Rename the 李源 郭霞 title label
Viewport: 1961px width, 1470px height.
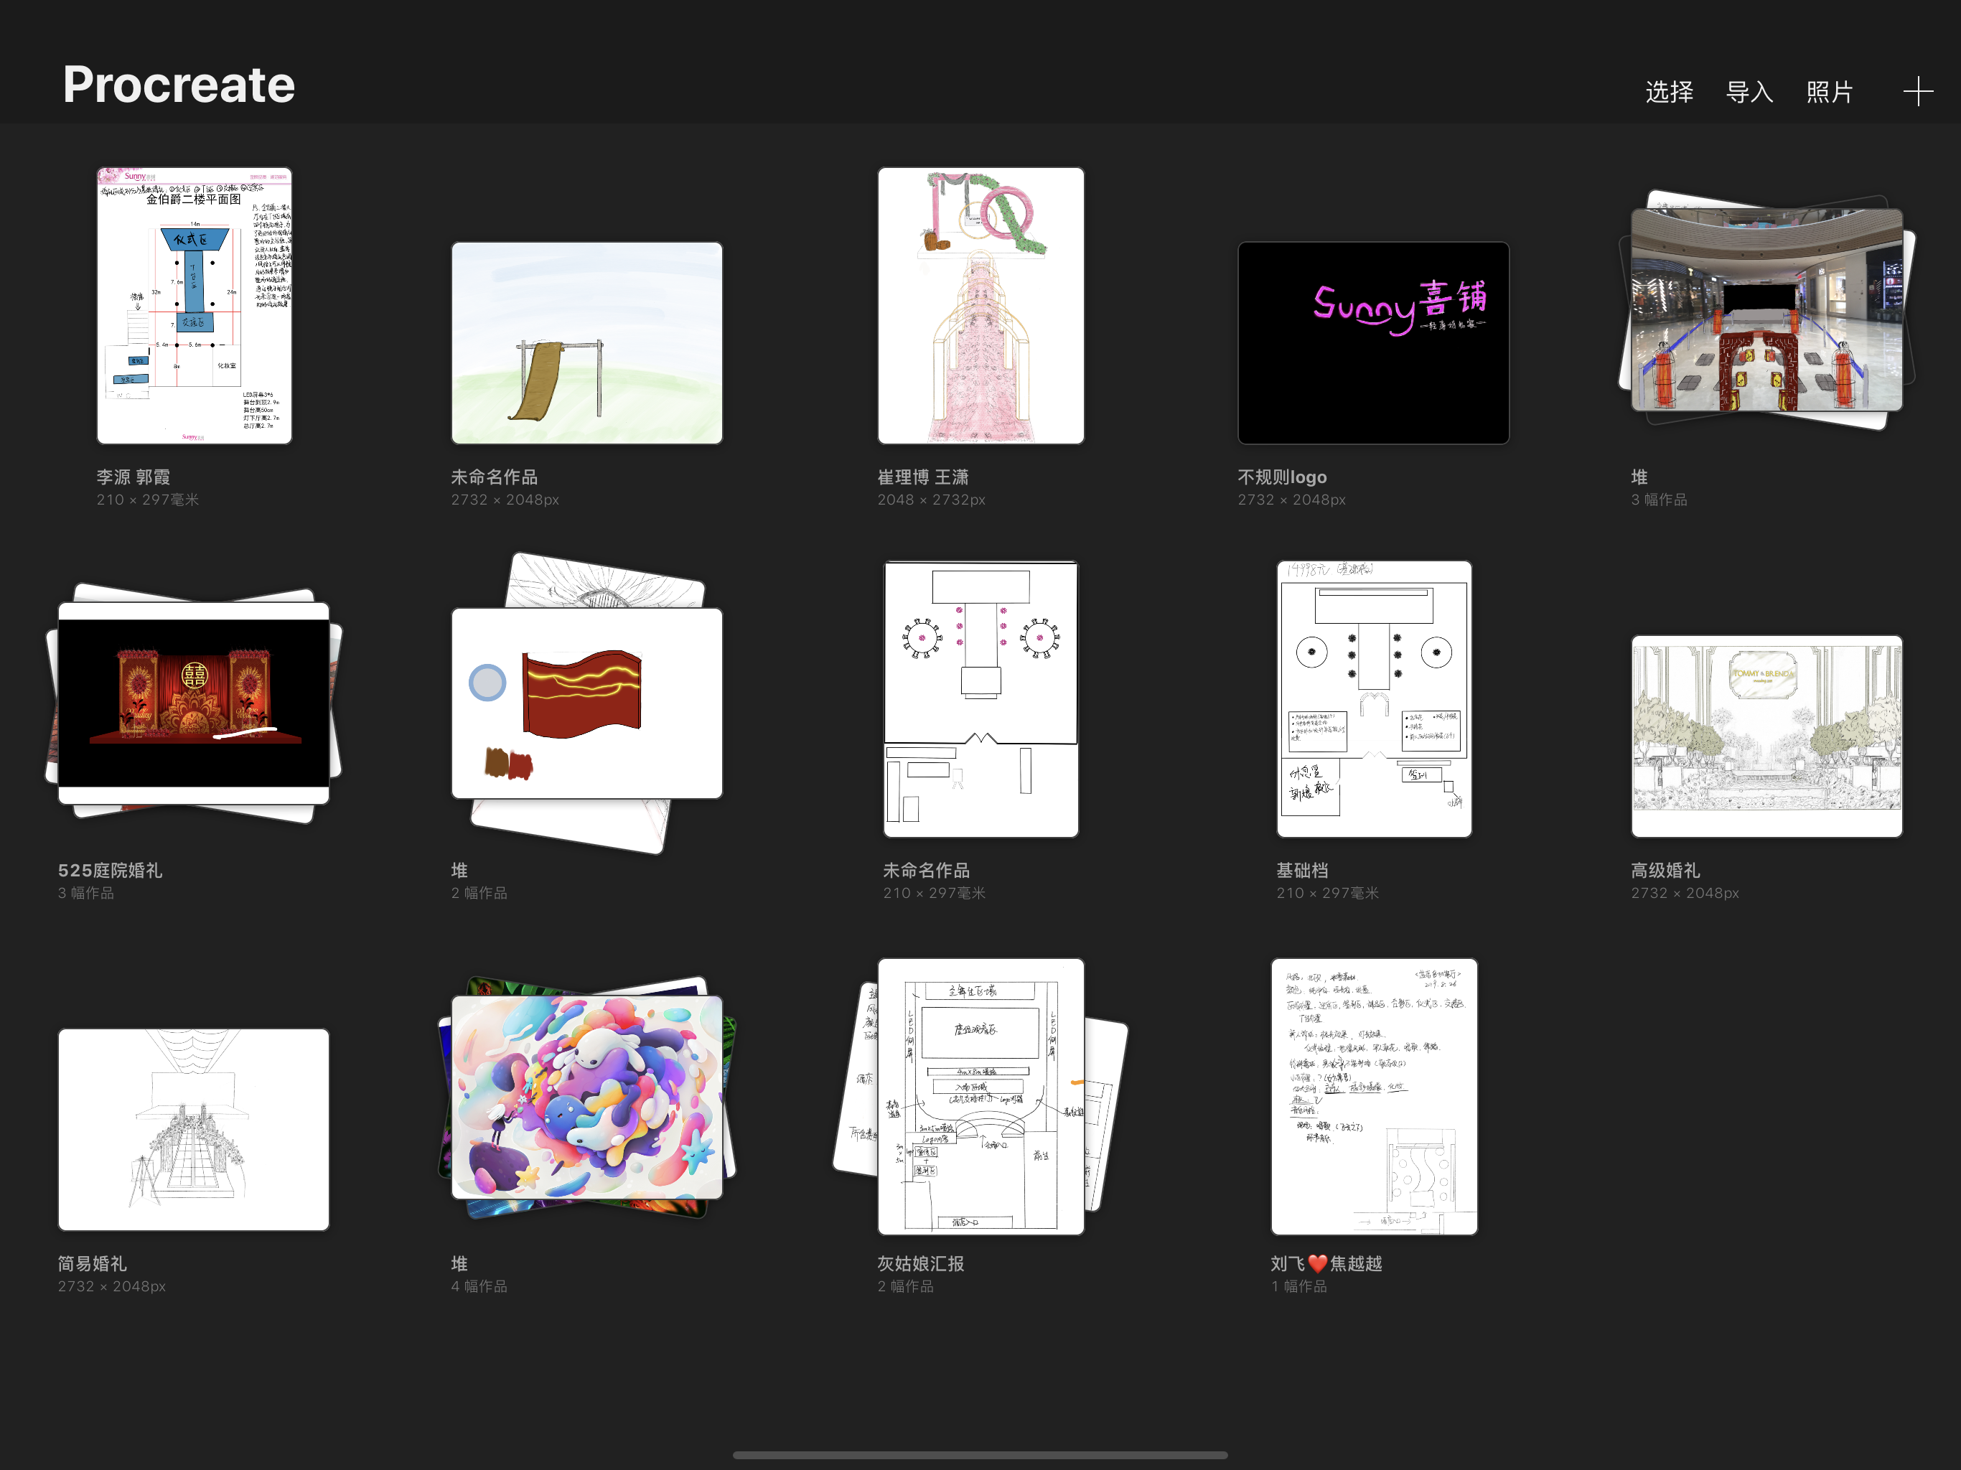pos(133,477)
